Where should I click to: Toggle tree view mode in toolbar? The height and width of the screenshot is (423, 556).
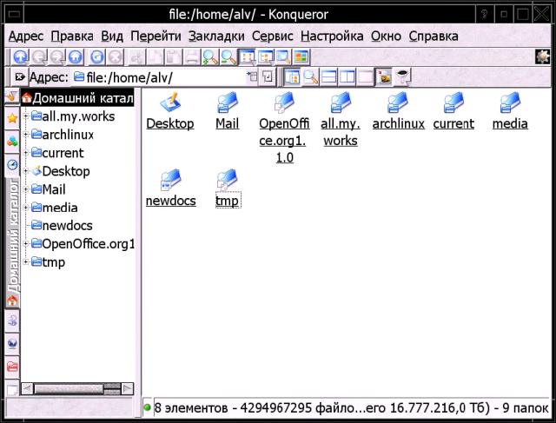click(x=265, y=56)
